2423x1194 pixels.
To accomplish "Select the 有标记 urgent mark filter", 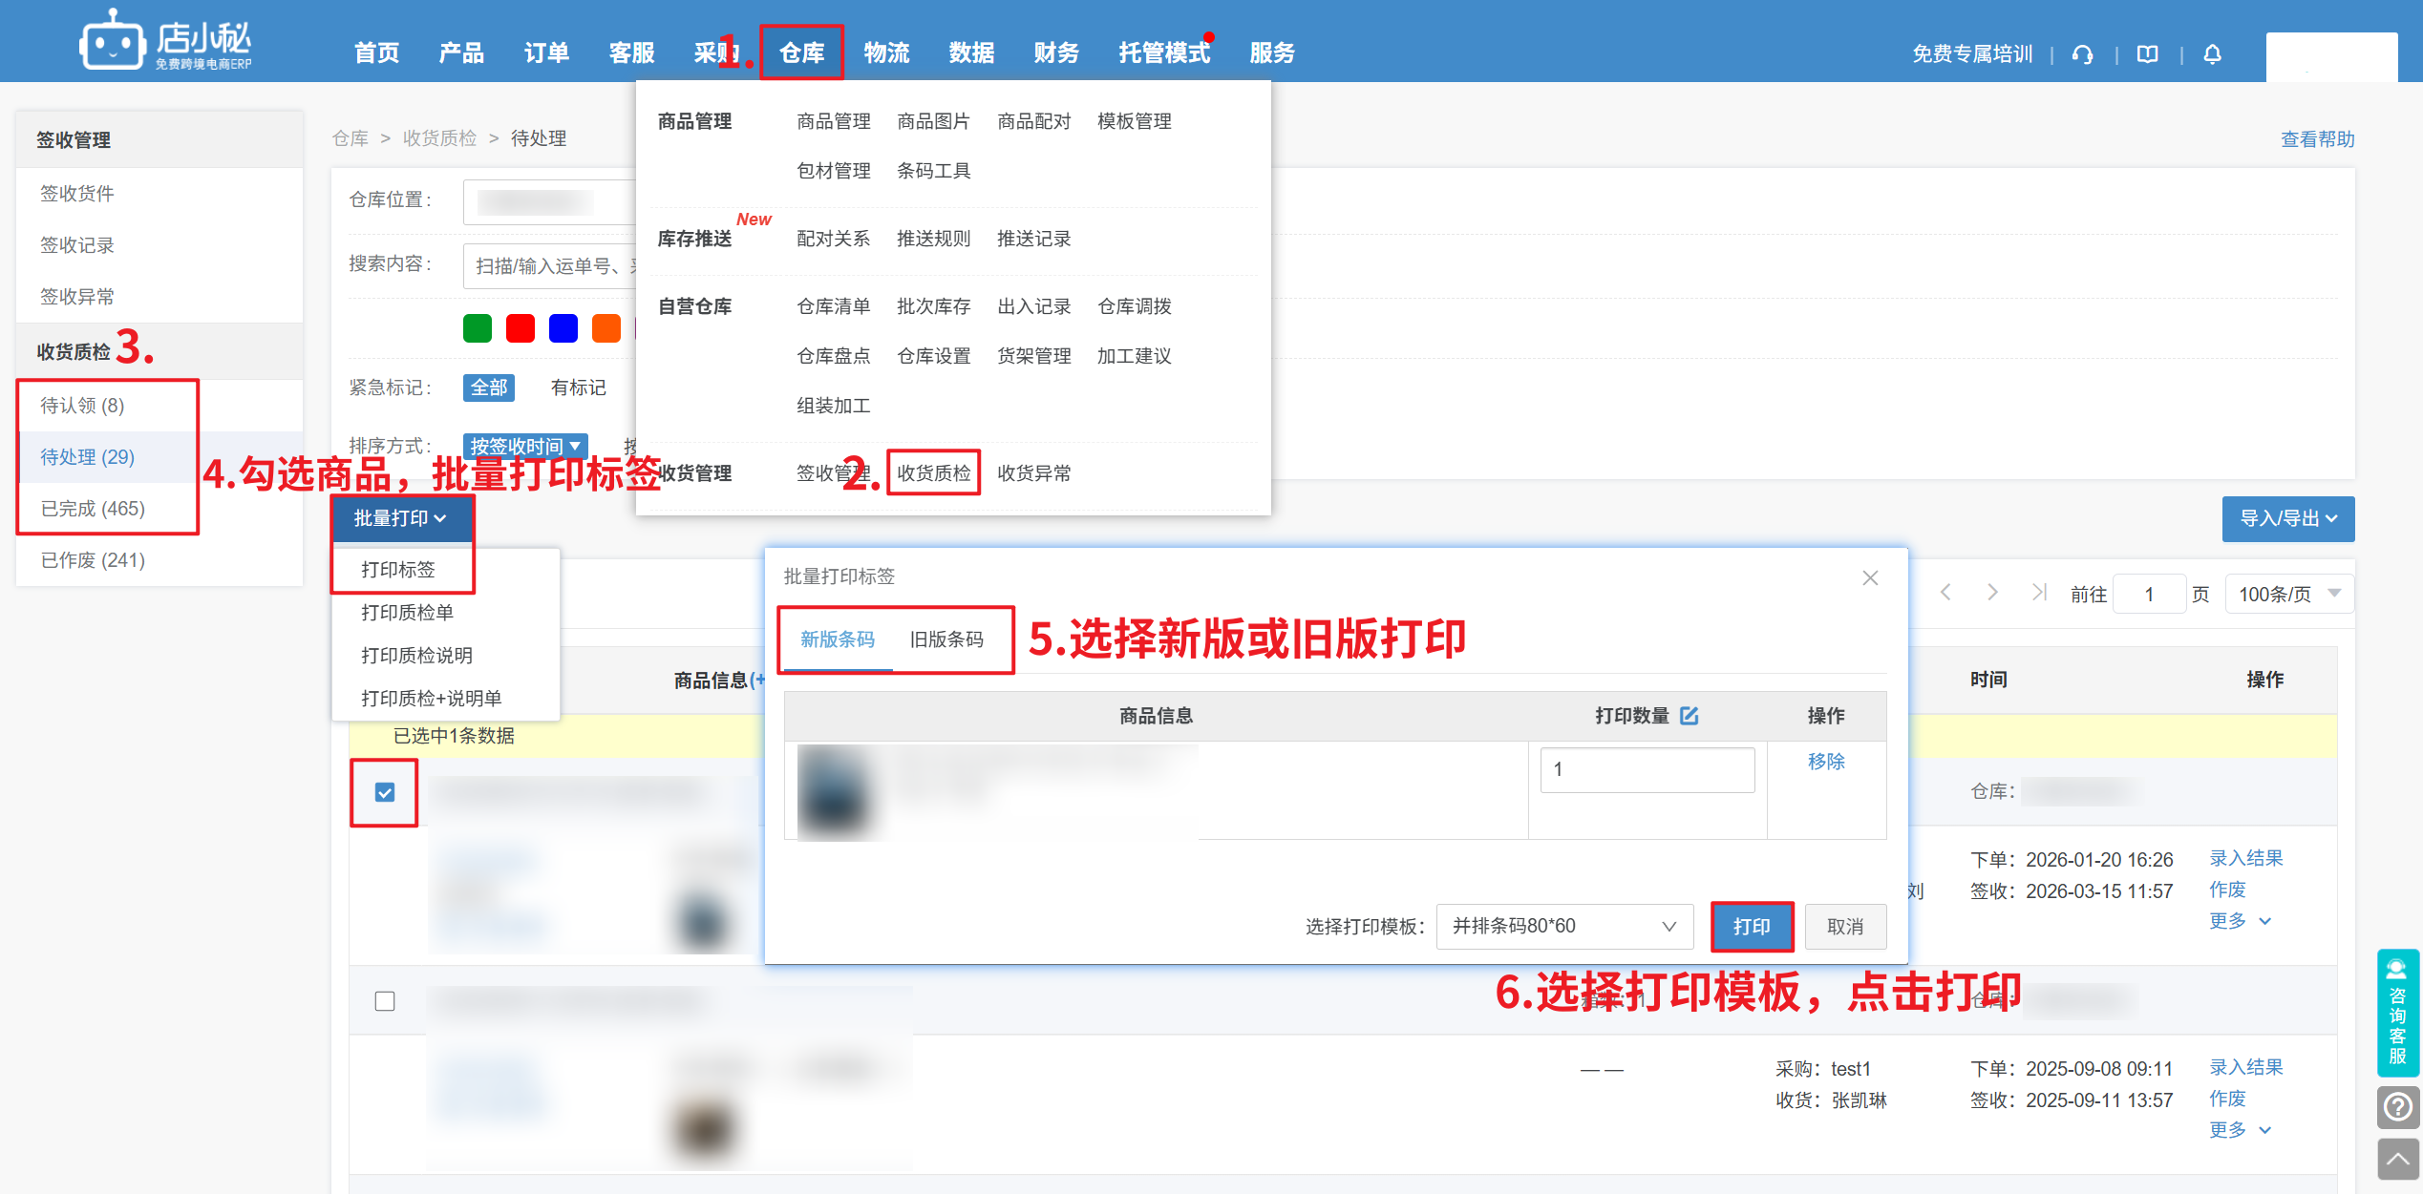I will pyautogui.click(x=578, y=388).
